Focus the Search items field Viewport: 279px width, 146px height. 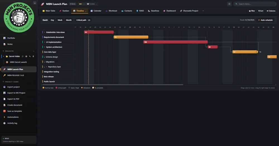(255, 4)
